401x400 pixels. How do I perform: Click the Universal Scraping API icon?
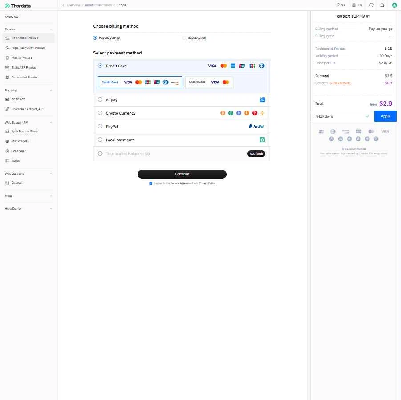point(8,109)
